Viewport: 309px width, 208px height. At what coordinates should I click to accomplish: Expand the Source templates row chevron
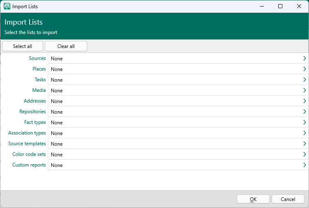tap(304, 144)
